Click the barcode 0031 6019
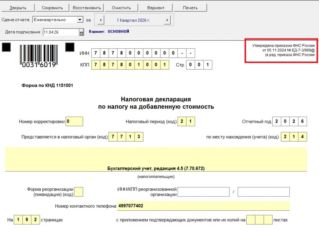 click(39, 56)
